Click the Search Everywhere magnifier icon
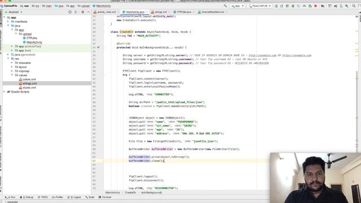 354,6
